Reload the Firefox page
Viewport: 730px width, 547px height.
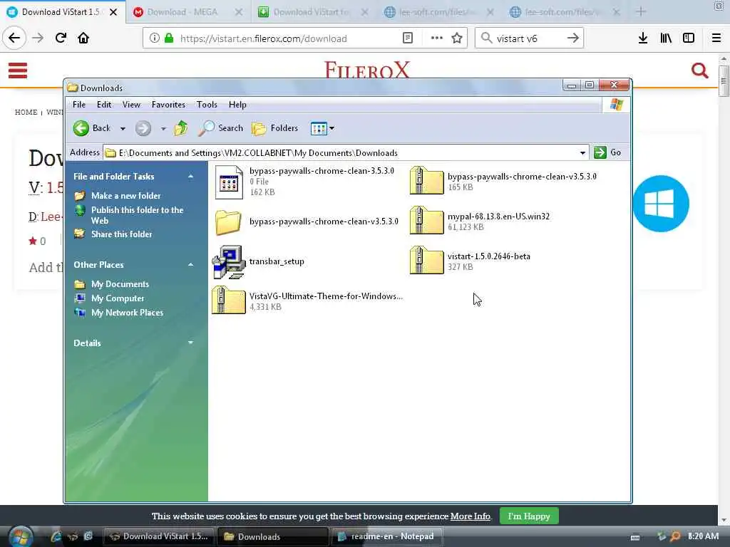point(61,38)
